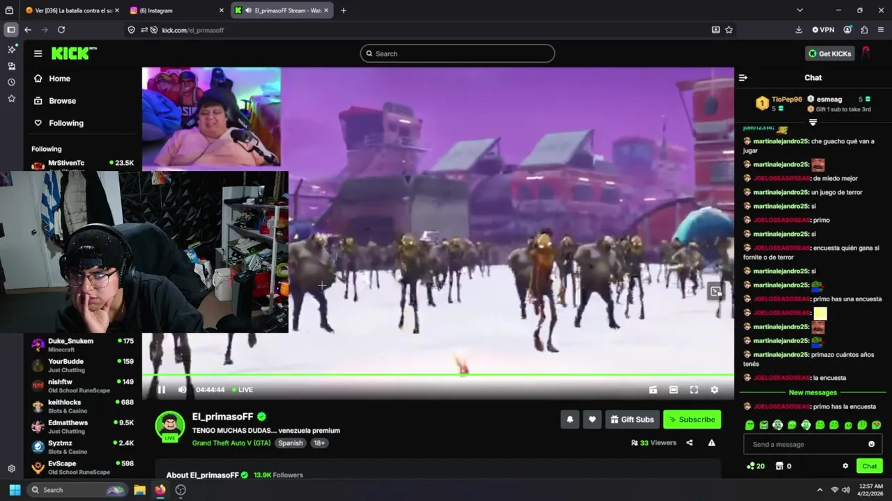Close the Instagram browser tab
Image resolution: width=892 pixels, height=501 pixels.
click(x=222, y=10)
